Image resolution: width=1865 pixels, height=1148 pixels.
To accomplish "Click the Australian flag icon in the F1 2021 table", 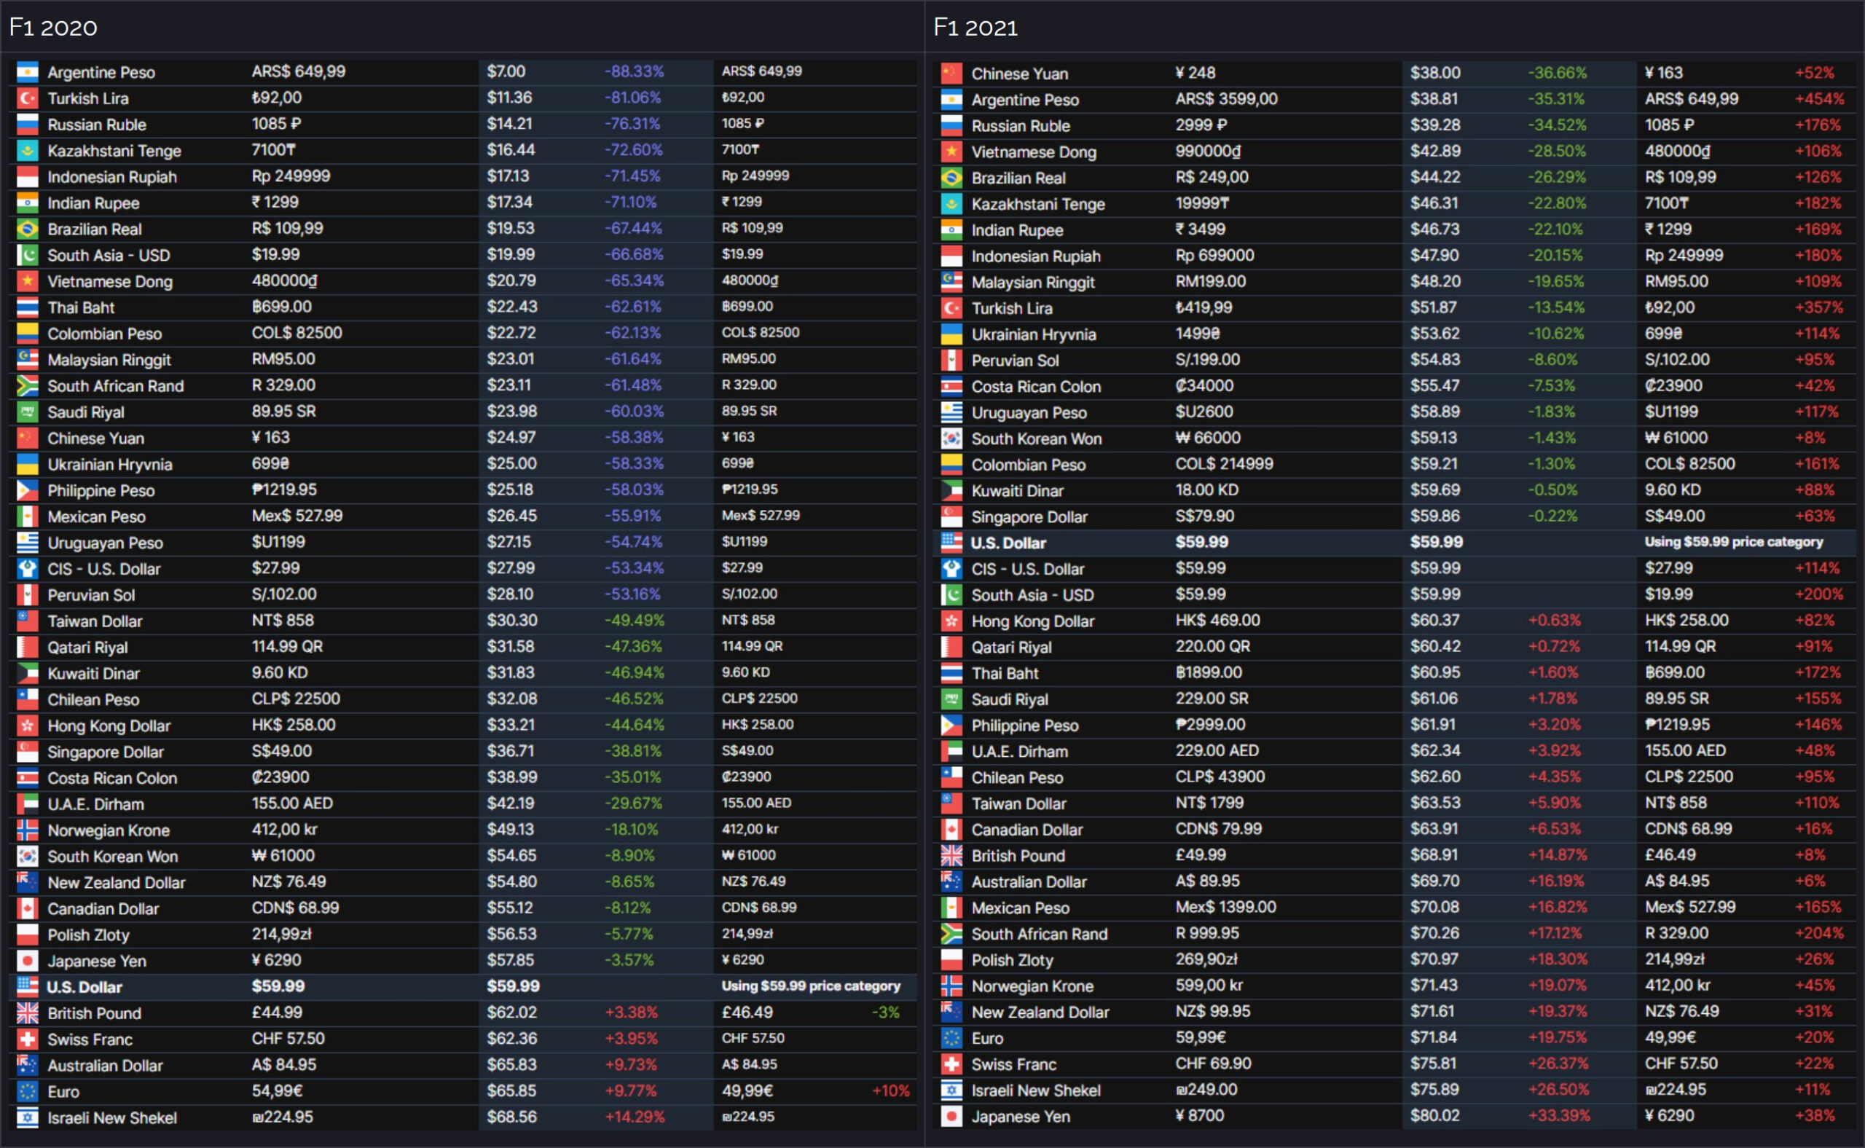I will point(951,881).
